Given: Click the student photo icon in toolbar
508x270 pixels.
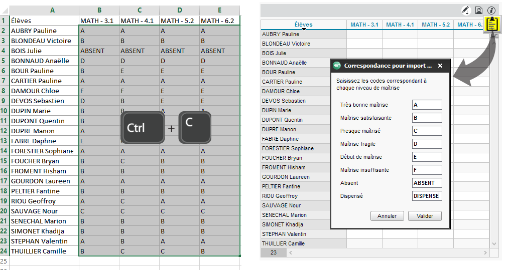Looking at the screenshot, I should (478, 11).
